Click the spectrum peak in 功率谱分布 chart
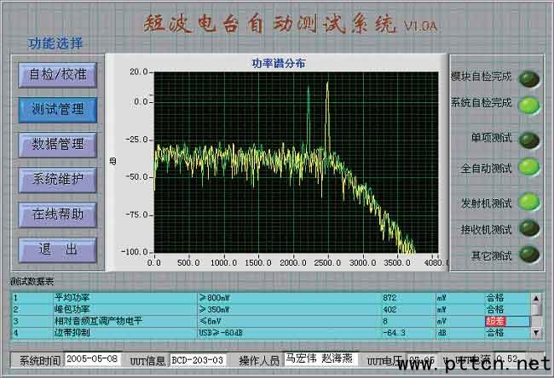 click(327, 86)
